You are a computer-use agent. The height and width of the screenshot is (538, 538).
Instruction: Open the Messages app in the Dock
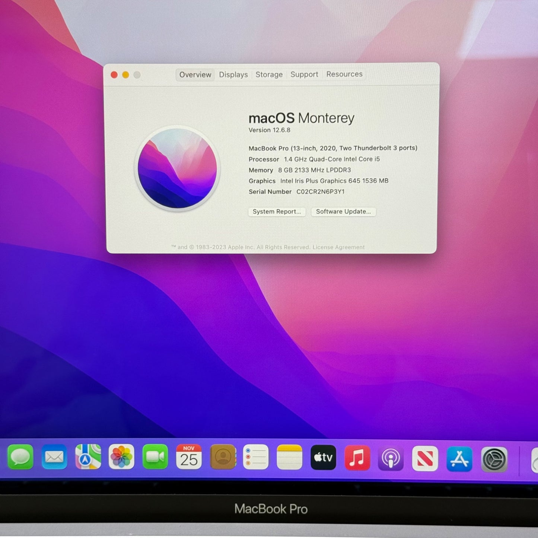tap(20, 457)
